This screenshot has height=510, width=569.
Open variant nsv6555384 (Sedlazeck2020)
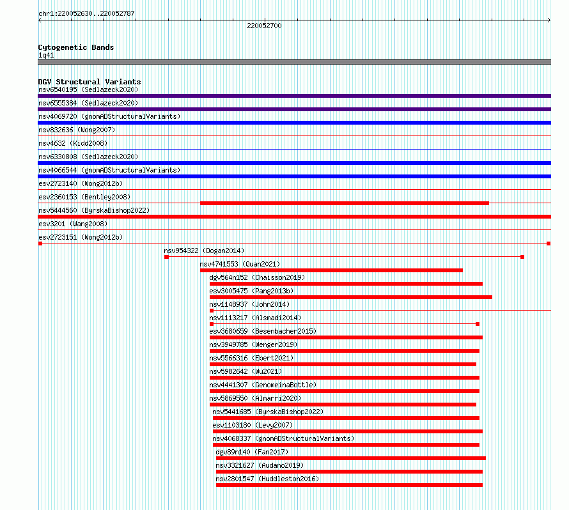pyautogui.click(x=88, y=103)
